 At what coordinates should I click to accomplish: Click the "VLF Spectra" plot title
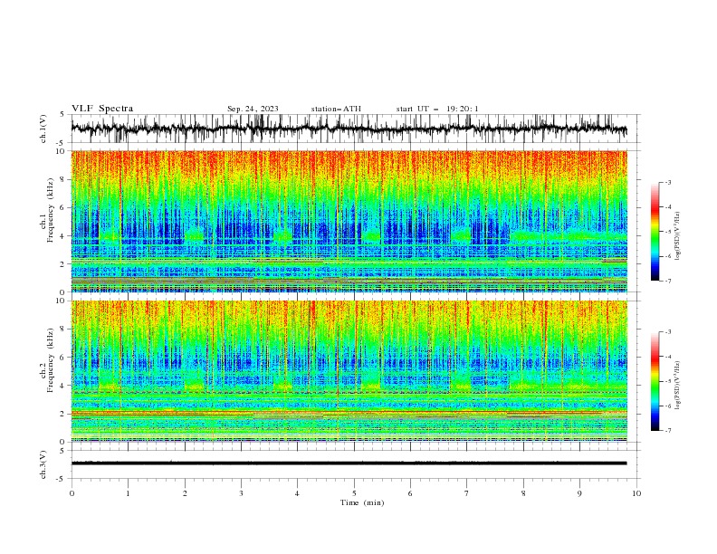tap(102, 109)
